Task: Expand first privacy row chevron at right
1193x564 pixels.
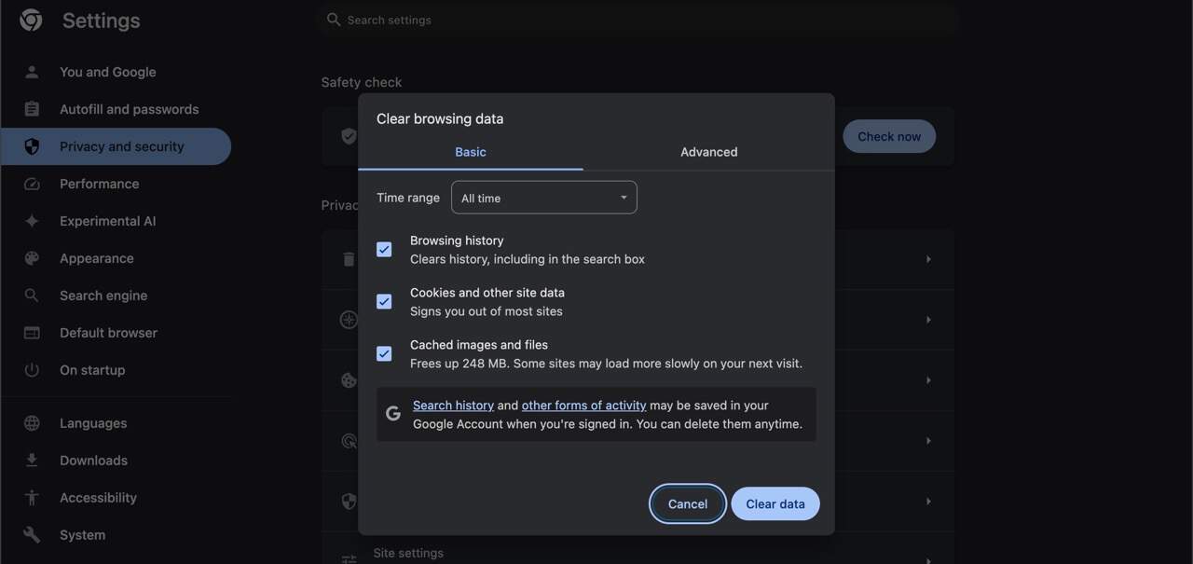Action: (x=928, y=259)
